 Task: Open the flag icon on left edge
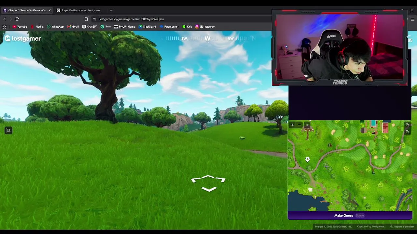tap(8, 131)
